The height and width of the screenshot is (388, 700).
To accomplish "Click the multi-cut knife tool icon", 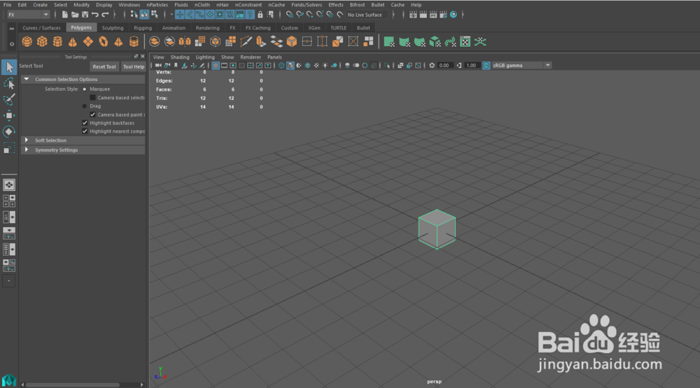I will pos(246,42).
